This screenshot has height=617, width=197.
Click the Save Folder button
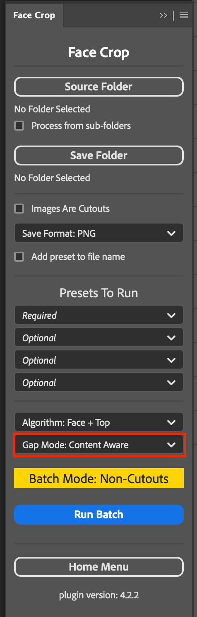(98, 155)
